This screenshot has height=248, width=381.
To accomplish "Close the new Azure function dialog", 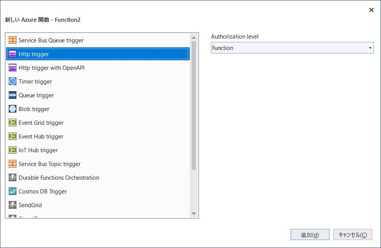I will point(371,10).
